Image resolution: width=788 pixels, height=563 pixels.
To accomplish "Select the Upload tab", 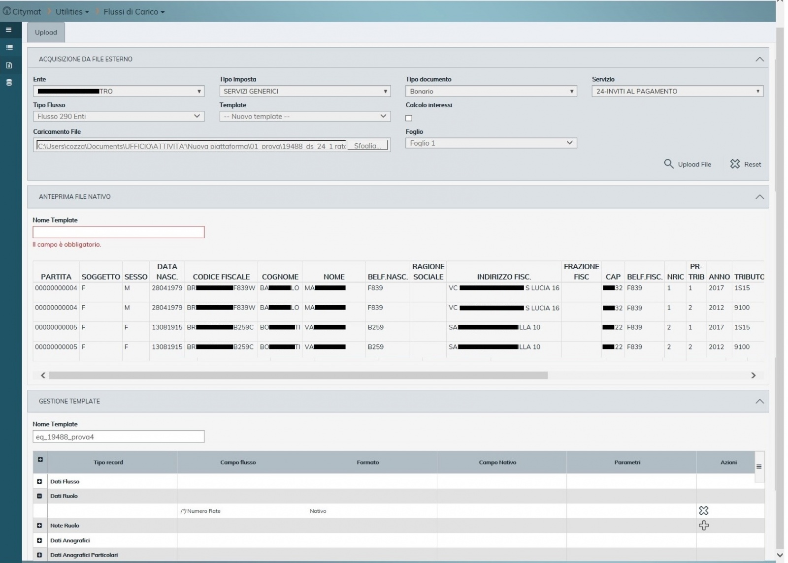I will pos(46,32).
